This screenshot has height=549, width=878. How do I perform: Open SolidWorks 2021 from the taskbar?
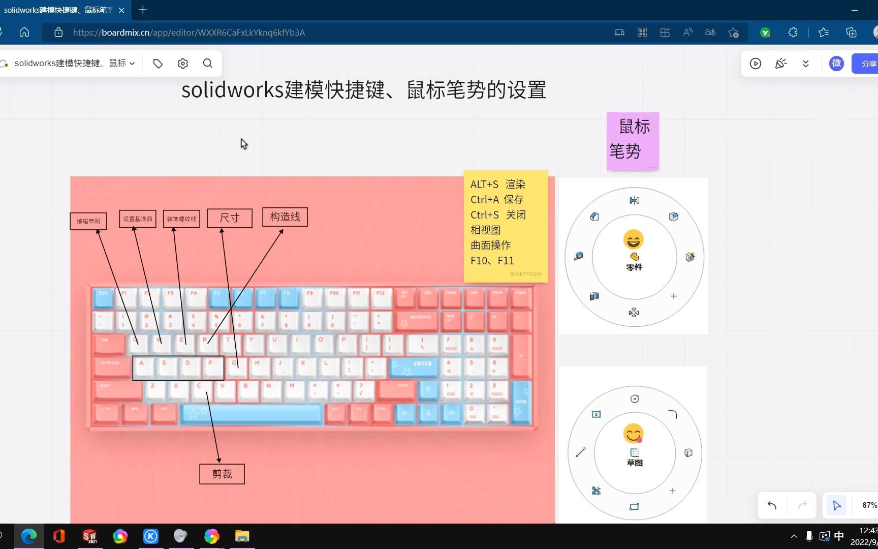tap(89, 536)
